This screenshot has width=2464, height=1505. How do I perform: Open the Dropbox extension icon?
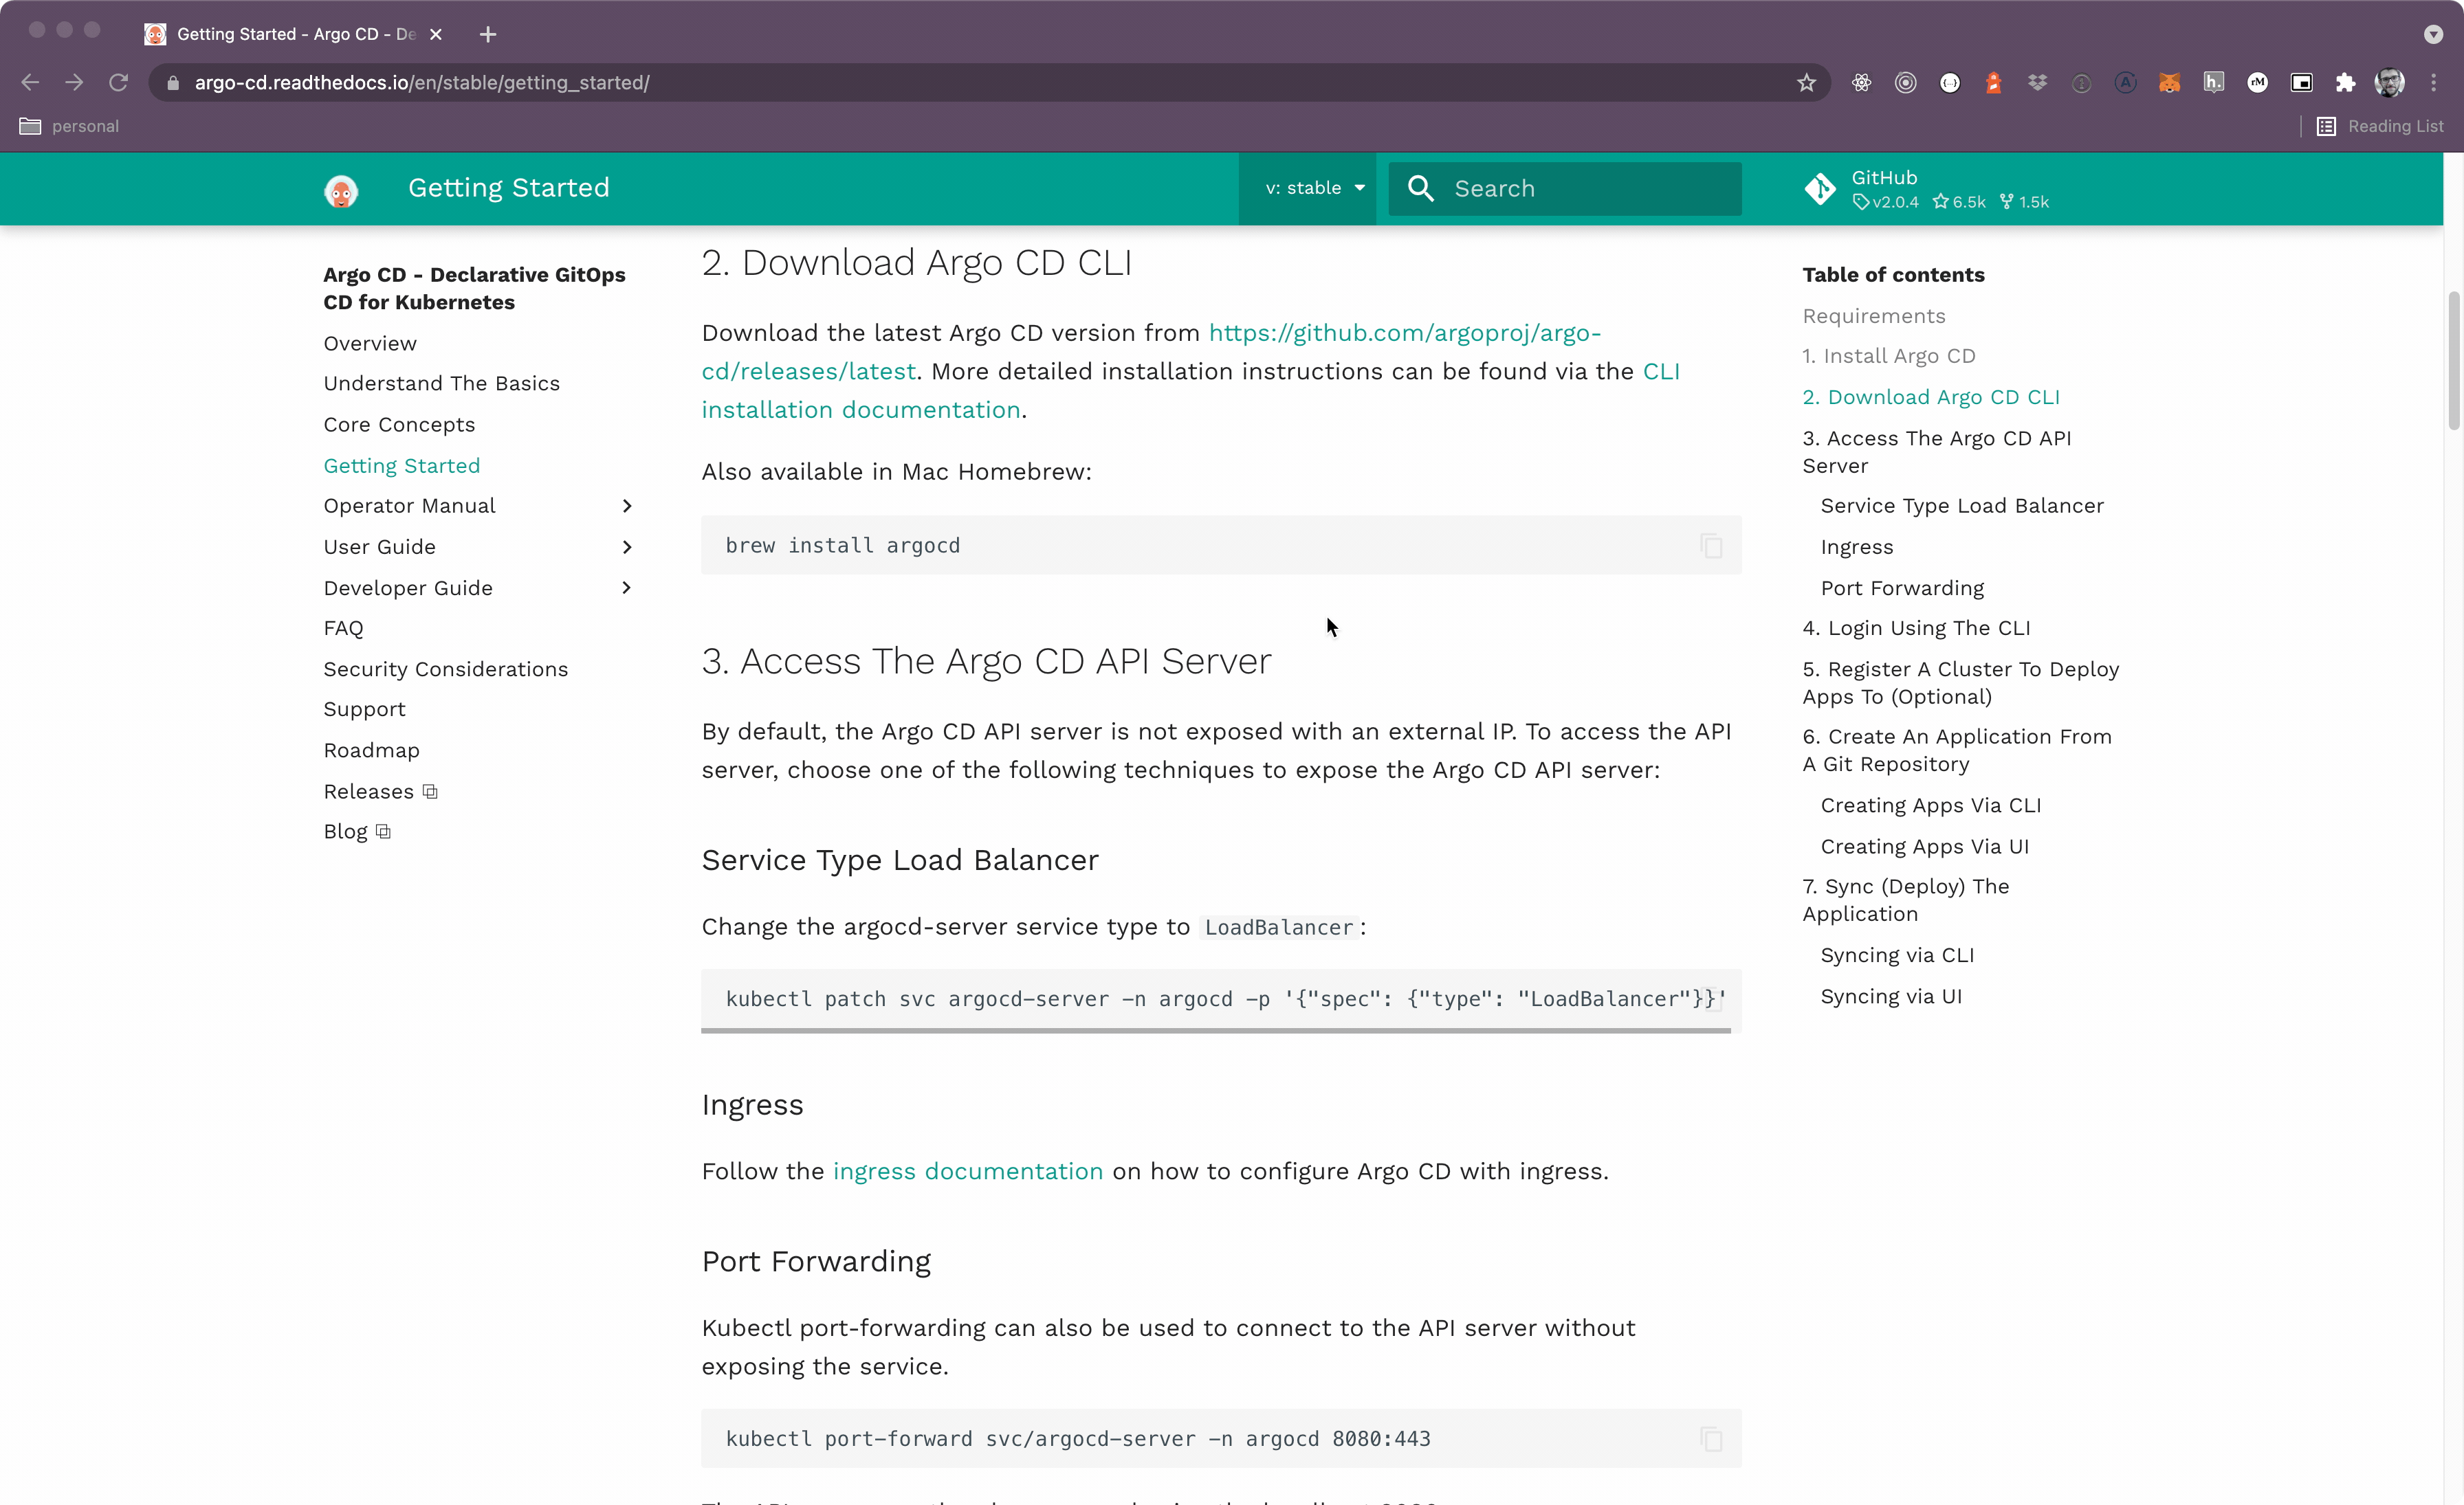point(2037,83)
